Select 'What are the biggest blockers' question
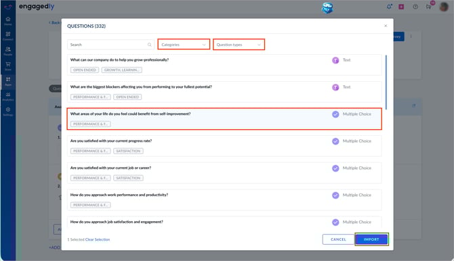454x261 pixels. 224,92
